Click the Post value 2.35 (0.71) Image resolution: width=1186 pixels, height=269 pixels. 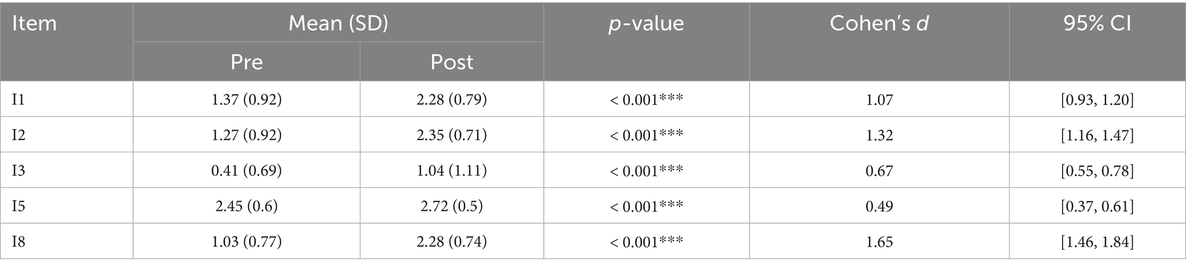click(x=452, y=135)
